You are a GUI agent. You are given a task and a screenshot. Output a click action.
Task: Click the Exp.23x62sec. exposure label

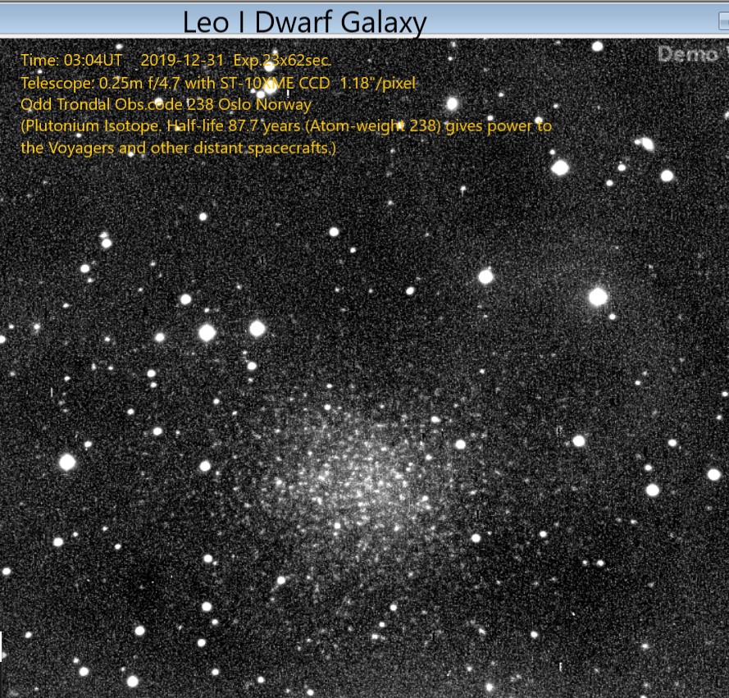click(283, 61)
